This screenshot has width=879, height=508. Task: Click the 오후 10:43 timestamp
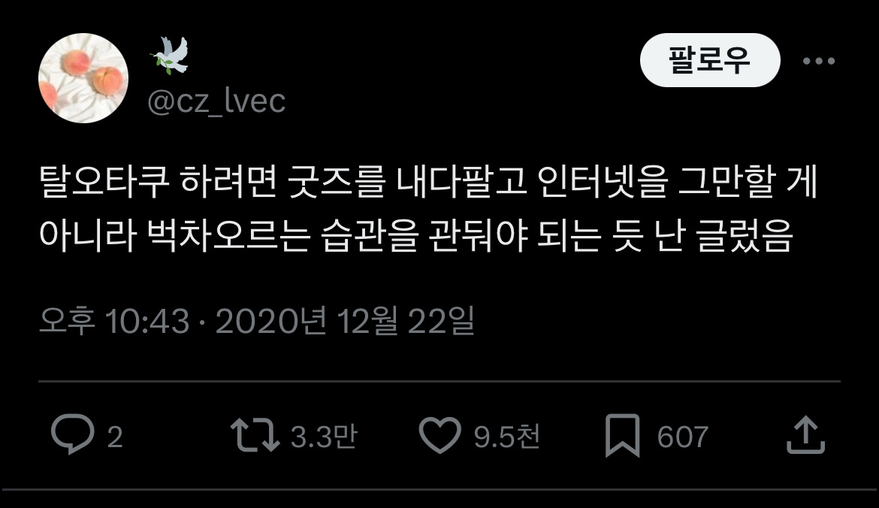pos(114,322)
